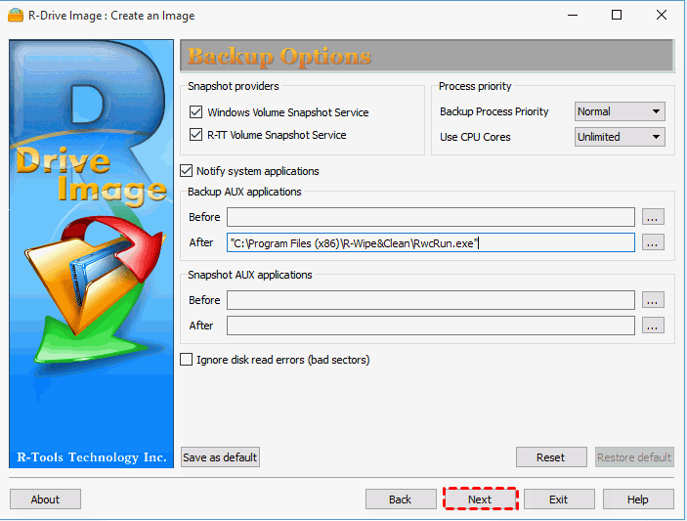Browse for Backup AUX After application
The image size is (687, 521).
coord(653,242)
